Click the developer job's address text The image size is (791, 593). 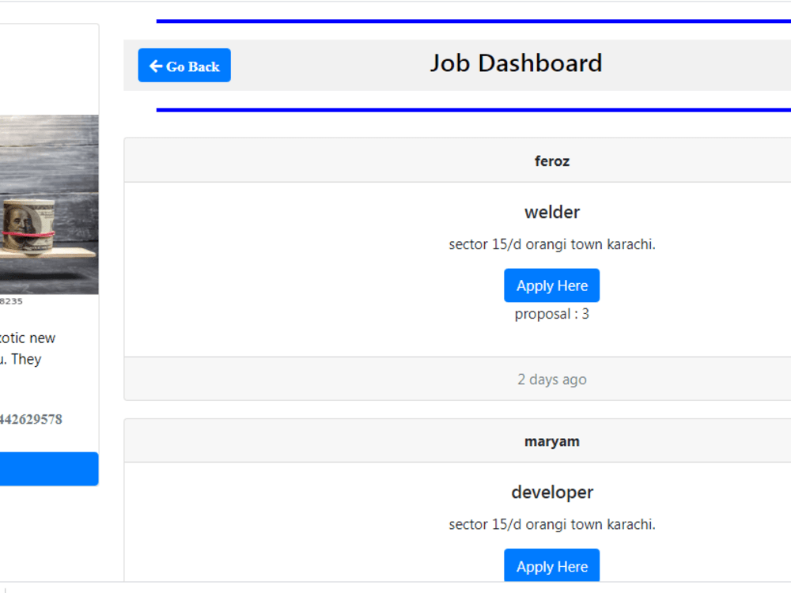[552, 524]
